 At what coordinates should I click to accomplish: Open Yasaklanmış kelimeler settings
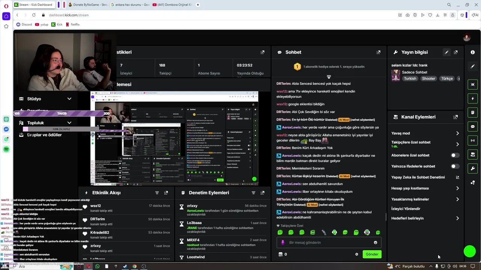425,199
